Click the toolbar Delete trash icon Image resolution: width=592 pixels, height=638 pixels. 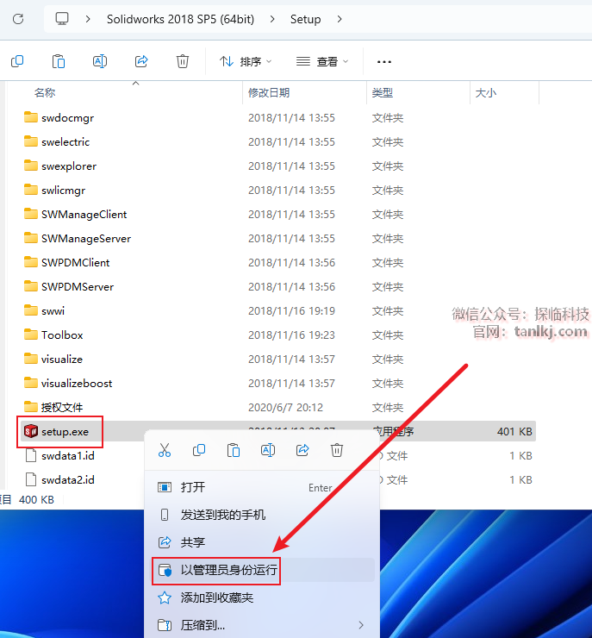click(183, 61)
